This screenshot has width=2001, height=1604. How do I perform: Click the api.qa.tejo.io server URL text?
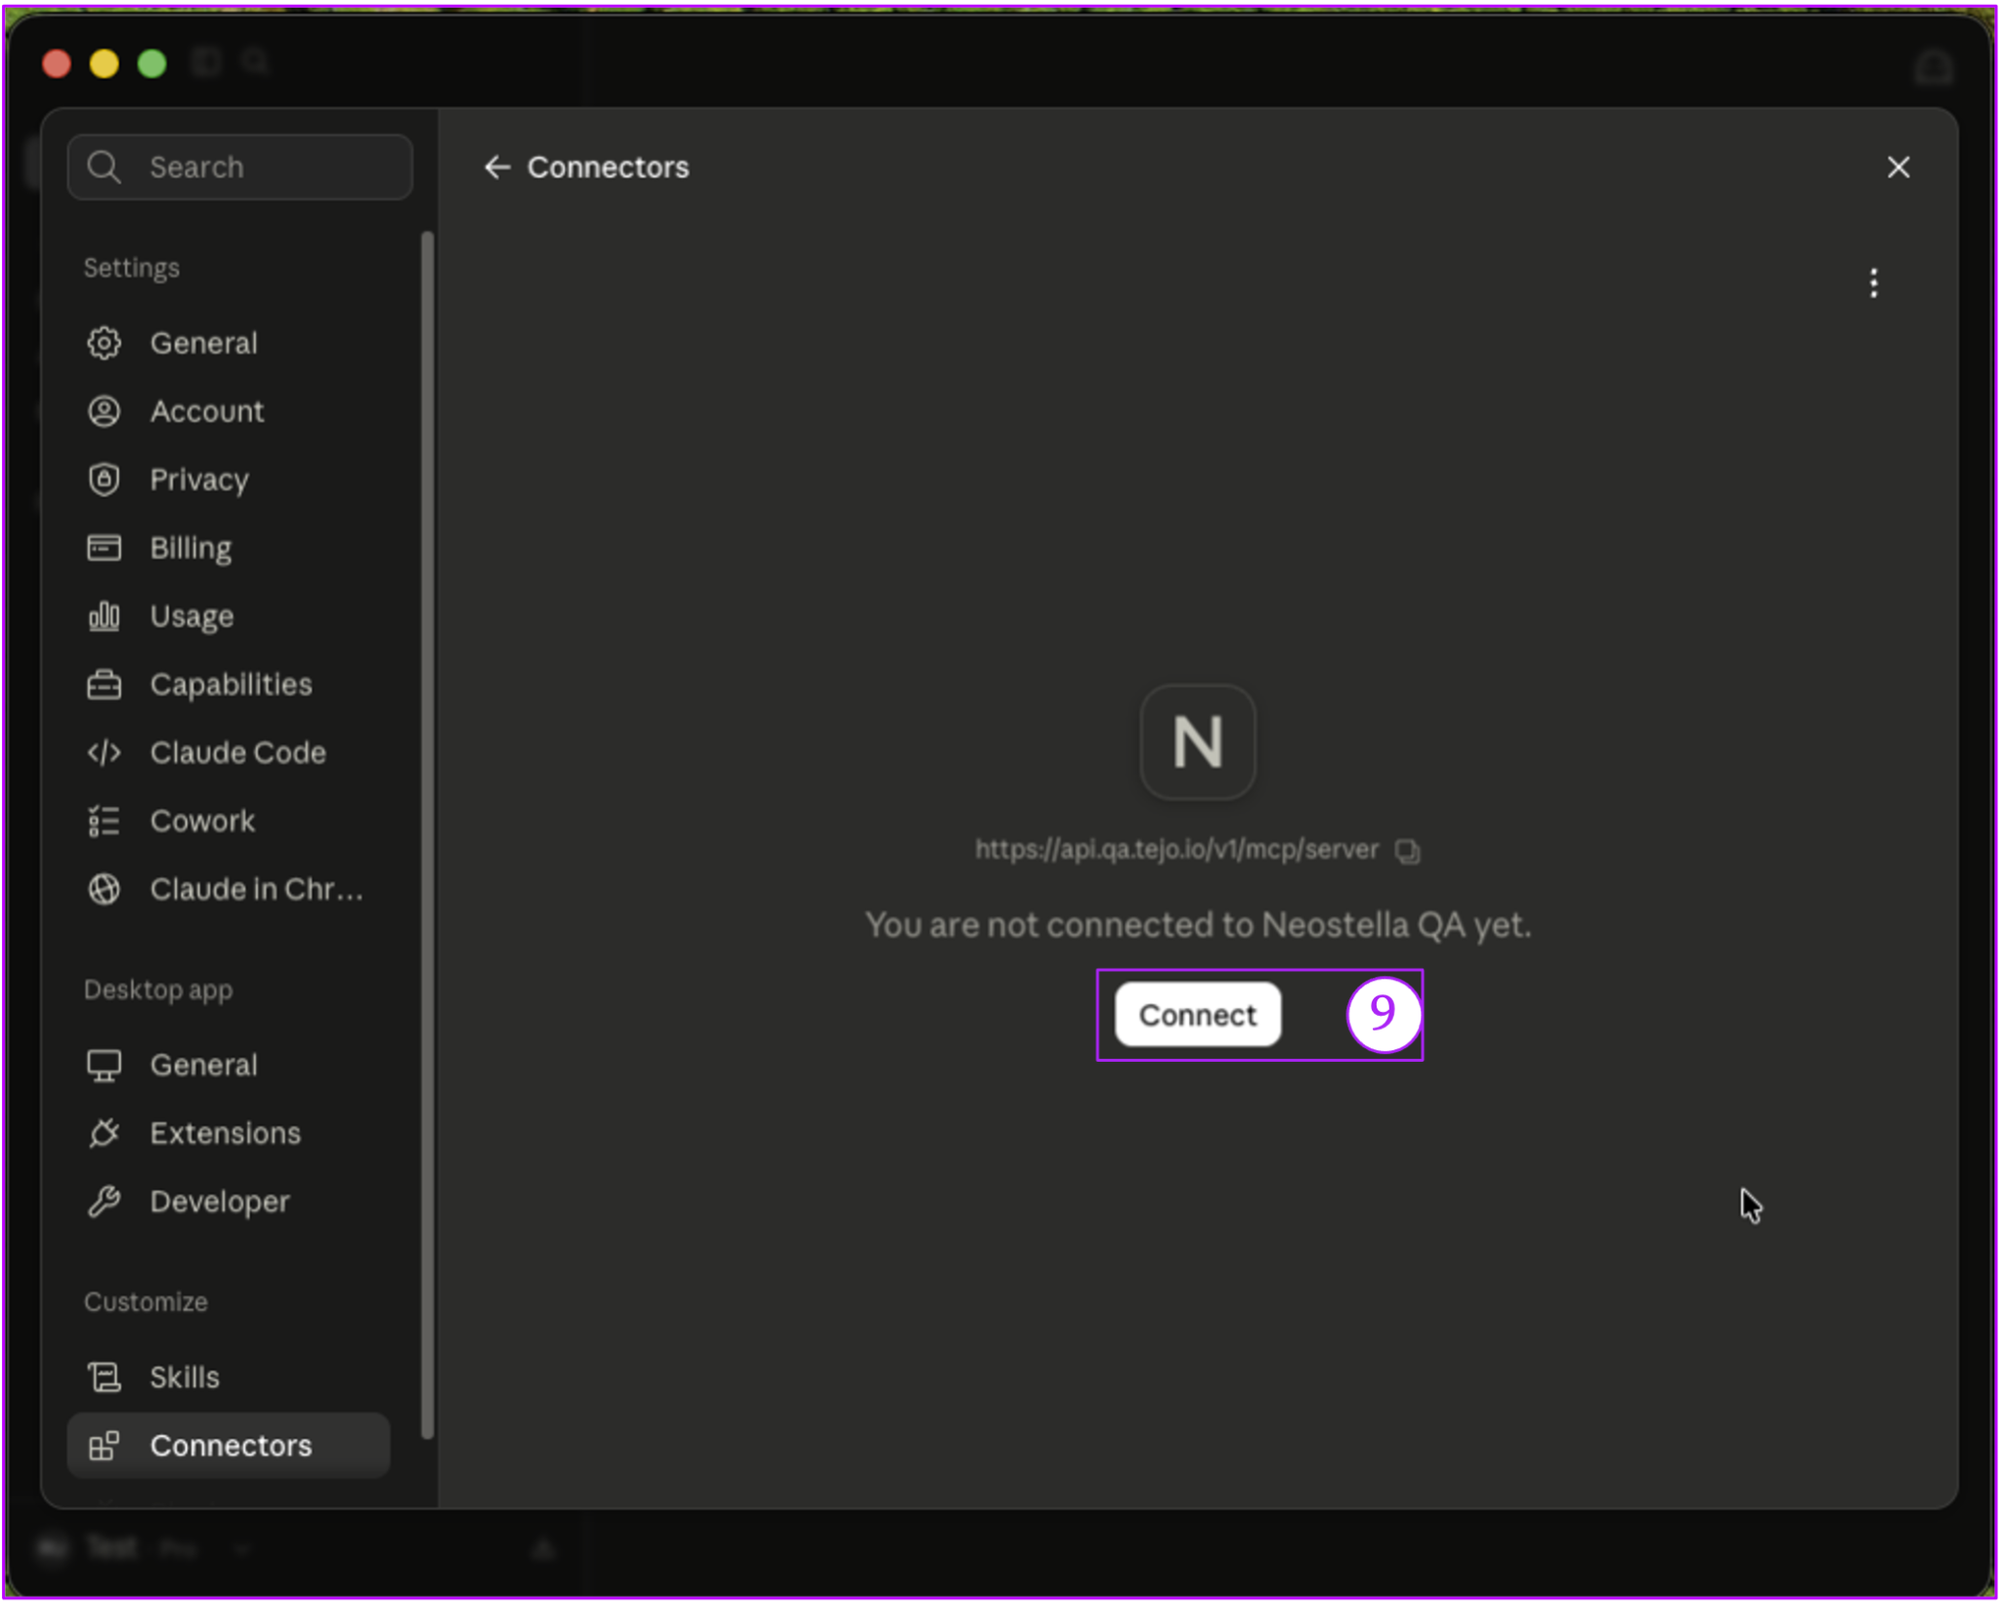(x=1176, y=850)
